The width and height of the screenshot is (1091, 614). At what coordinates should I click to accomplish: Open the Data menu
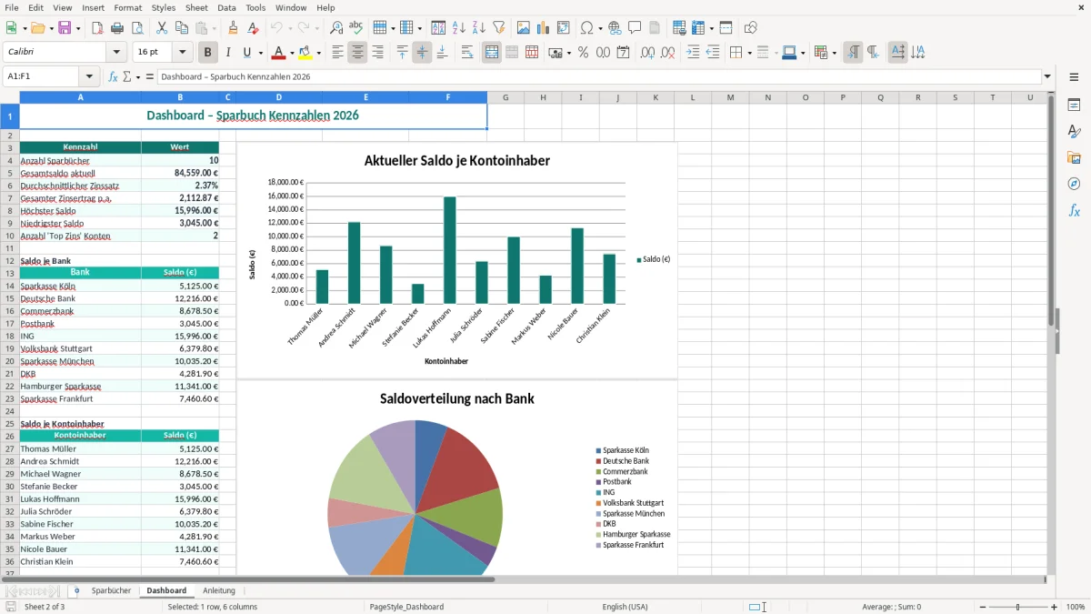[226, 7]
